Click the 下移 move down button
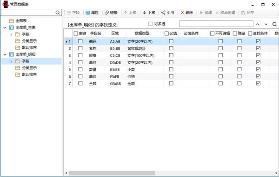 [149, 13]
